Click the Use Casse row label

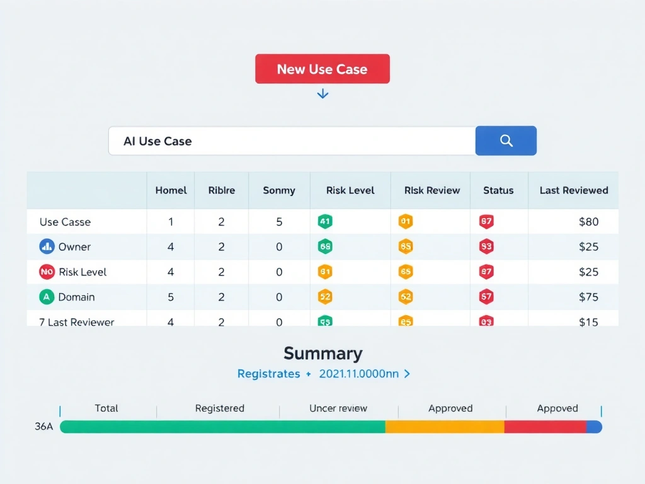coord(65,222)
